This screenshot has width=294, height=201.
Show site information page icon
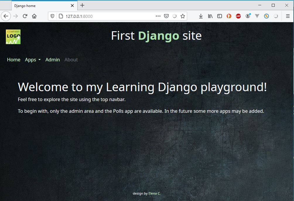(x=61, y=16)
